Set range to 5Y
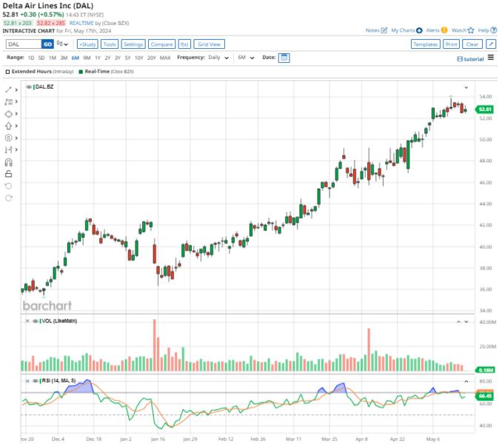This screenshot has width=502, height=444. [x=127, y=58]
